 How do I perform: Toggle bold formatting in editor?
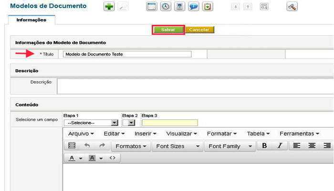click(x=264, y=146)
